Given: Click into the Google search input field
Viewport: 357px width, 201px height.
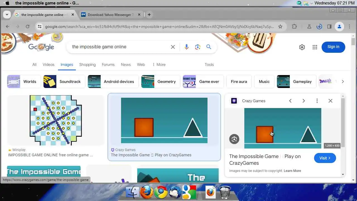Looking at the screenshot, I should [x=120, y=47].
